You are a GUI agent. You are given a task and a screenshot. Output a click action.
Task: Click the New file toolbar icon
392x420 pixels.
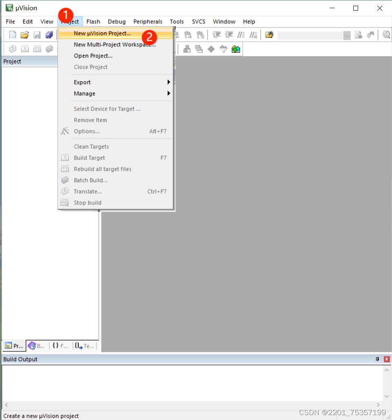click(13, 35)
